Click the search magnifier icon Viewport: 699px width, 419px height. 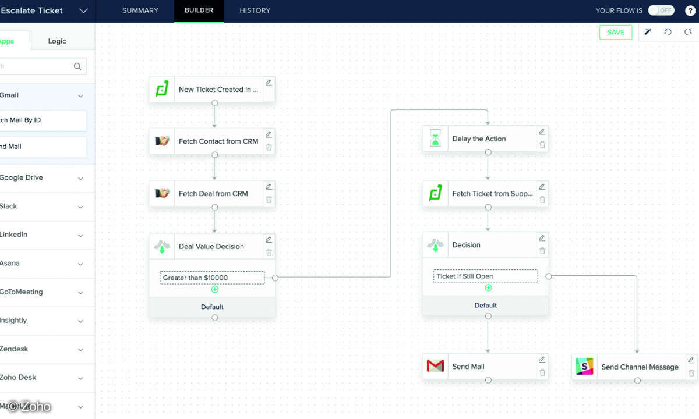coord(77,66)
